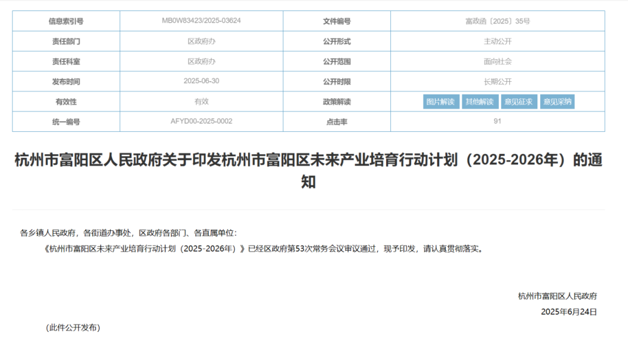The image size is (628, 354).
Task: Click the 长期公开 time limit value
Action: [x=497, y=82]
